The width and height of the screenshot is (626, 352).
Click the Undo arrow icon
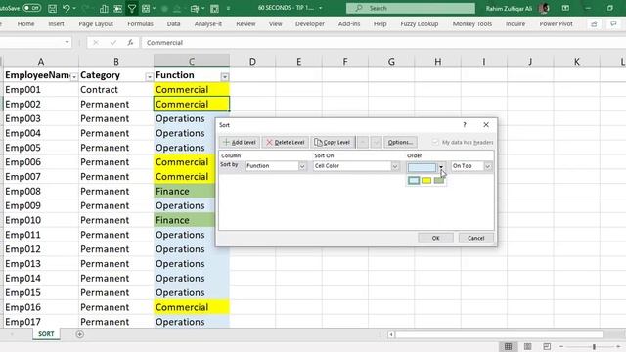66,8
